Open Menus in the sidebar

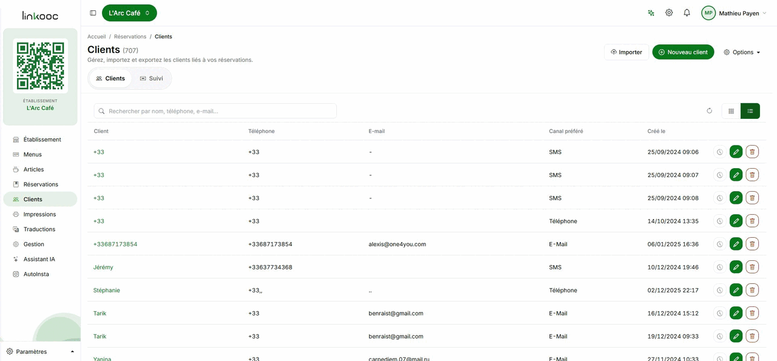click(x=40, y=155)
